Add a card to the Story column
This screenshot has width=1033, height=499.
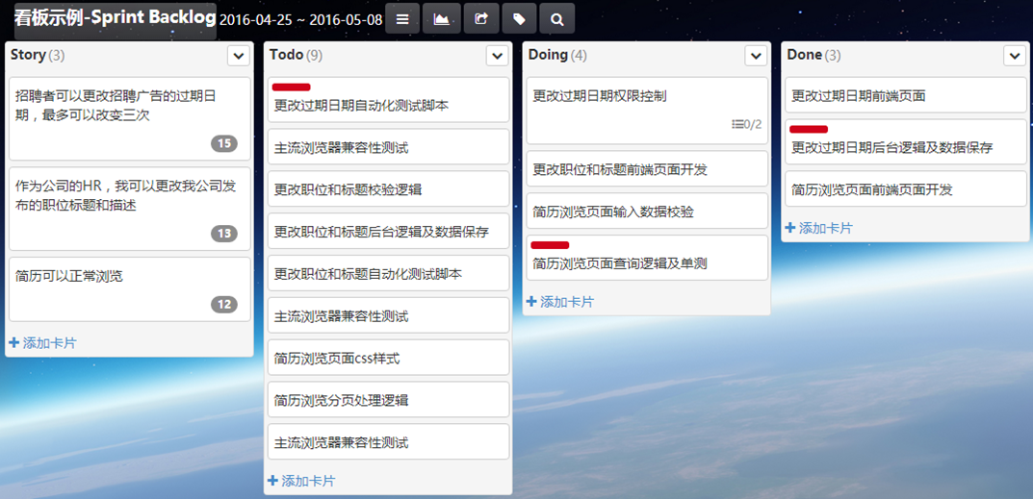pos(42,343)
